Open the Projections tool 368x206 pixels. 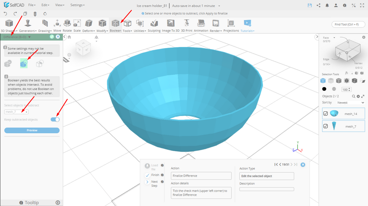[231, 26]
